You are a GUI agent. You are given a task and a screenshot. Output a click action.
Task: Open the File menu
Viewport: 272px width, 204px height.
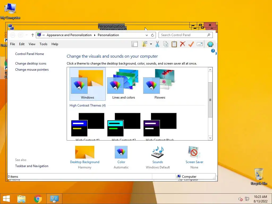[12, 44]
